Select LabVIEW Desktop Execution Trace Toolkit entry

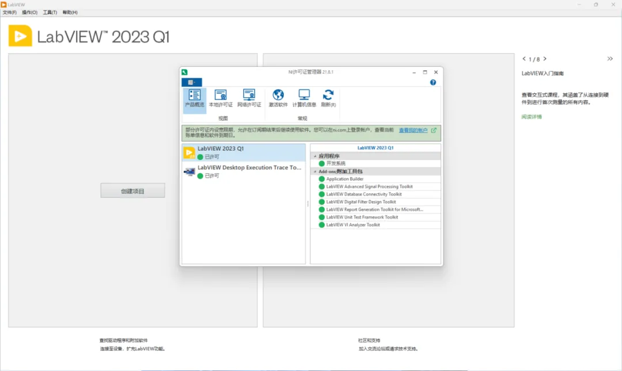click(x=244, y=171)
